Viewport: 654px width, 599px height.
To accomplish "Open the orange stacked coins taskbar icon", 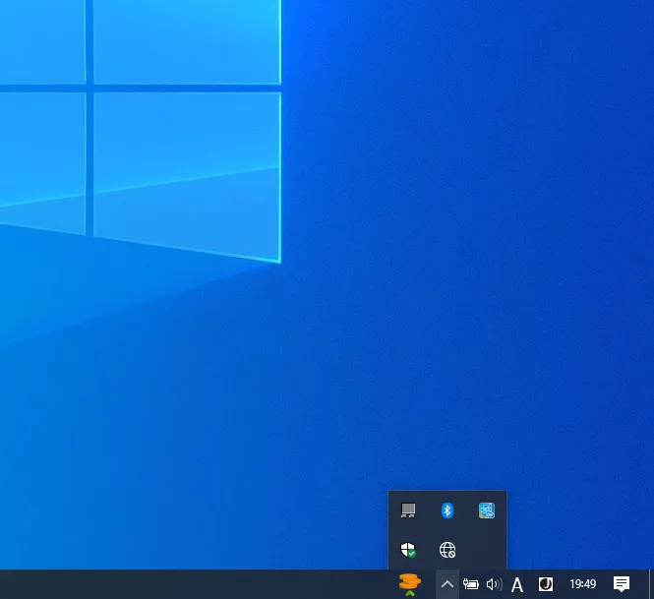I will tap(410, 584).
